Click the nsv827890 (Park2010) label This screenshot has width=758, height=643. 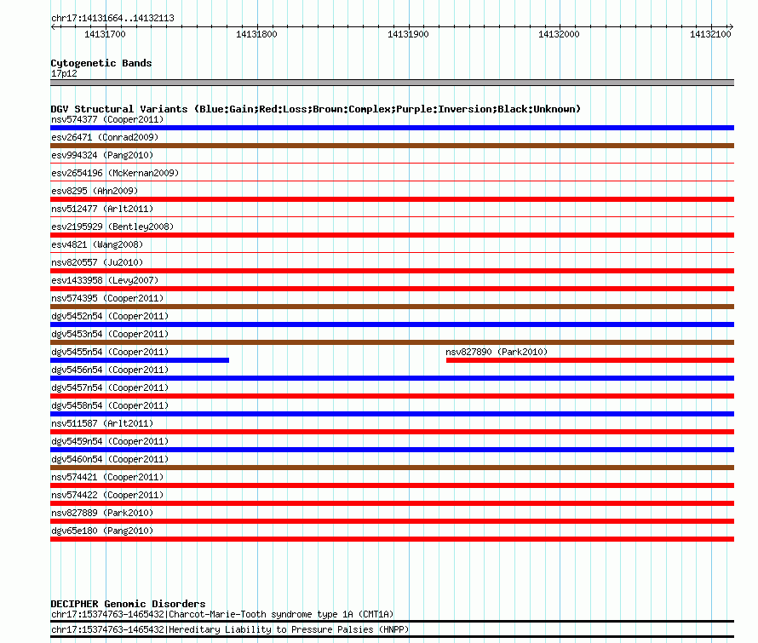pos(497,352)
